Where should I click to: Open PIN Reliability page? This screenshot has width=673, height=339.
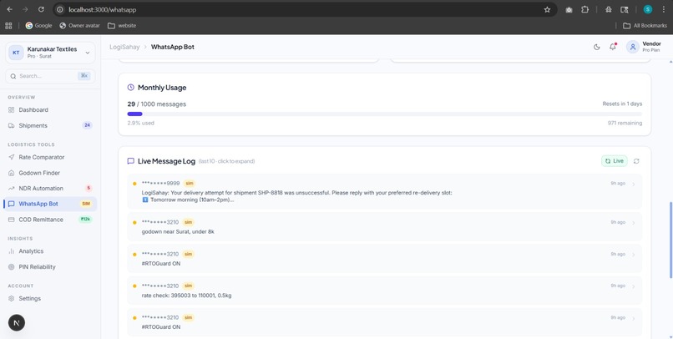(x=50, y=267)
